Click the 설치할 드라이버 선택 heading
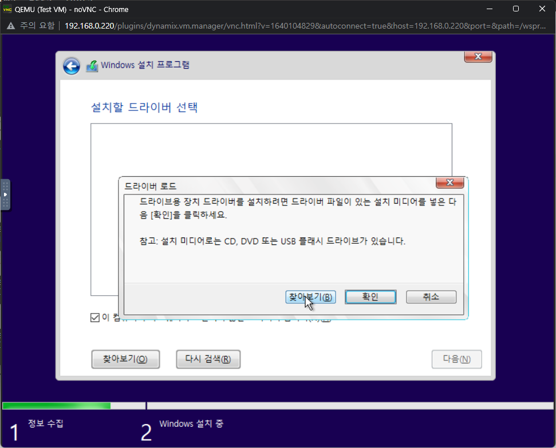This screenshot has width=556, height=448. [144, 108]
